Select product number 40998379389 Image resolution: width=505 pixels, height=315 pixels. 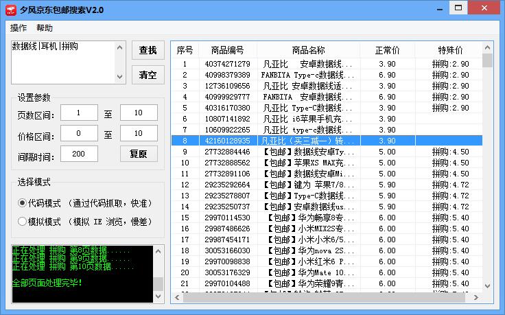pyautogui.click(x=227, y=75)
